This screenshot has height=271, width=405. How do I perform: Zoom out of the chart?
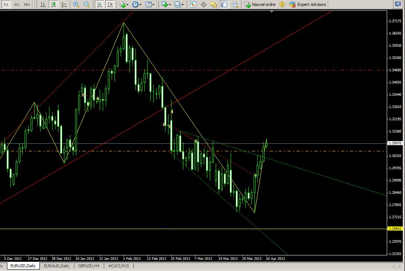(x=87, y=4)
